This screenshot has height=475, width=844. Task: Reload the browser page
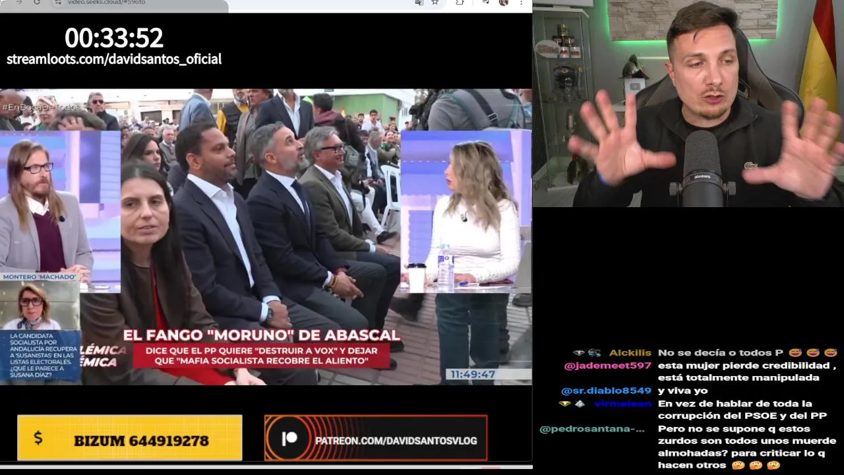(x=37, y=3)
